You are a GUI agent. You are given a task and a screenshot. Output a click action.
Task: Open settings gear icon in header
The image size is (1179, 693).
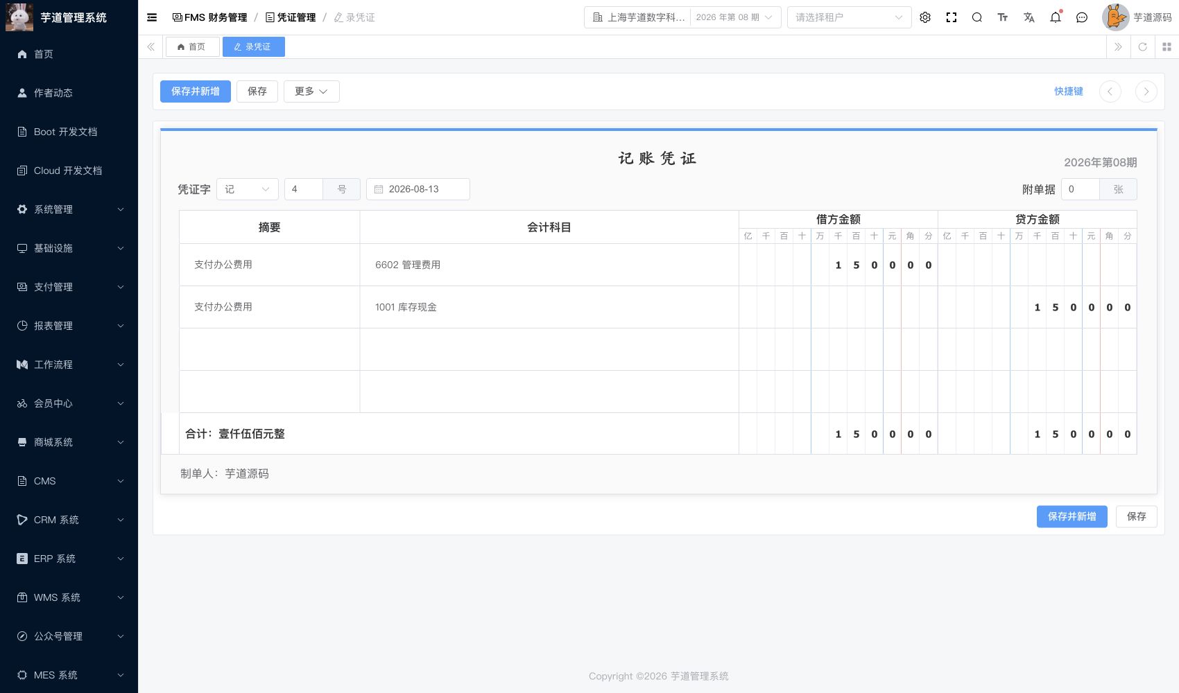925,17
